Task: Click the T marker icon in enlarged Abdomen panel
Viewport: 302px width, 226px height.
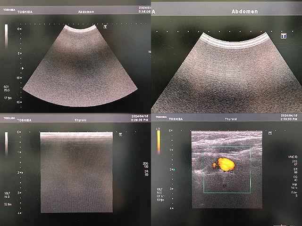Action: (284, 36)
